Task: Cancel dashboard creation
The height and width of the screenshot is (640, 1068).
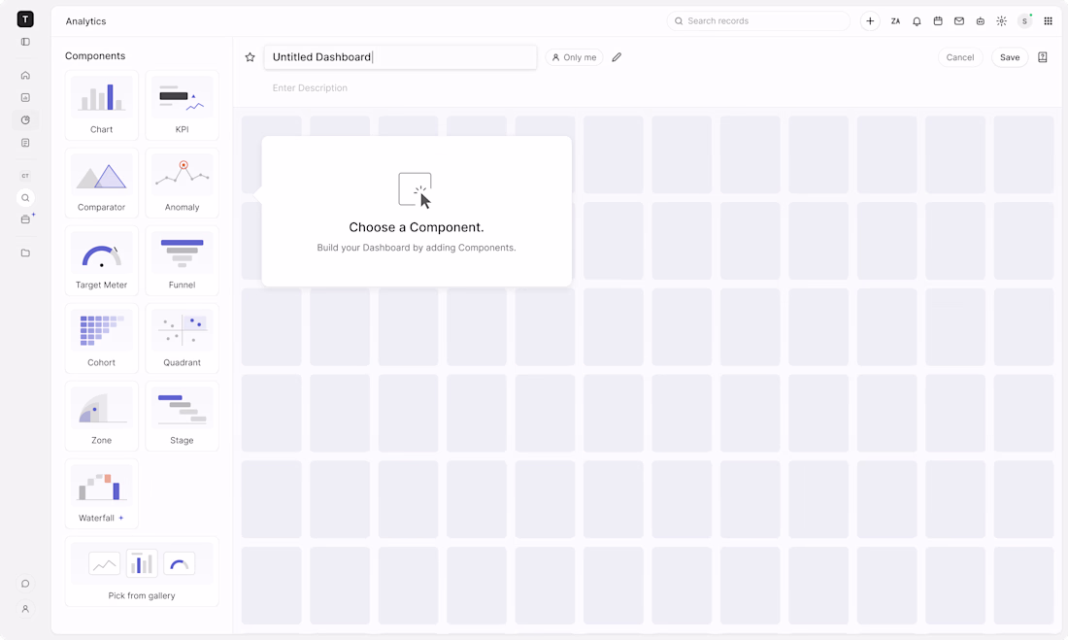Action: tap(959, 57)
